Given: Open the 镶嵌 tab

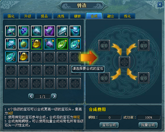Looking at the screenshot, I should tap(77, 16).
